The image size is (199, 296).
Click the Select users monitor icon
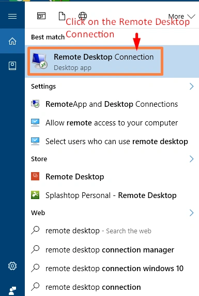pyautogui.click(x=35, y=142)
